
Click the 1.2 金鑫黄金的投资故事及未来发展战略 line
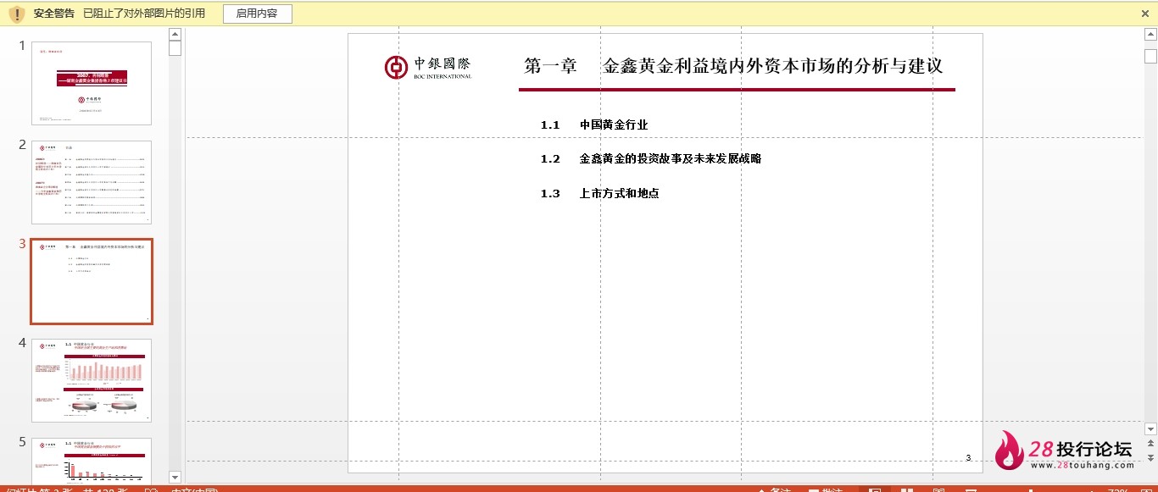651,158
